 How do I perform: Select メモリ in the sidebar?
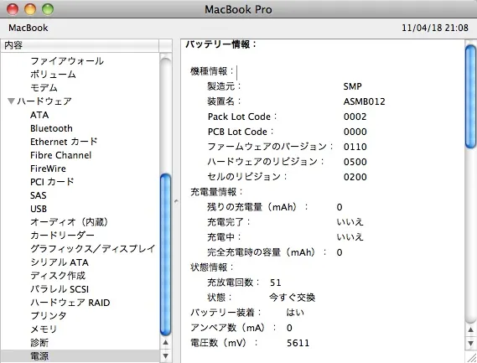[x=44, y=329]
